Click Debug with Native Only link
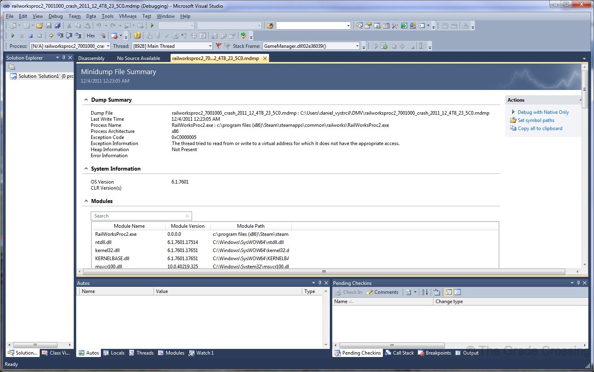594x372 pixels. coord(543,112)
